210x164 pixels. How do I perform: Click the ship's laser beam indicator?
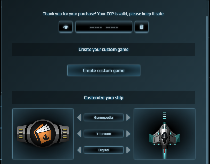coord(165,115)
